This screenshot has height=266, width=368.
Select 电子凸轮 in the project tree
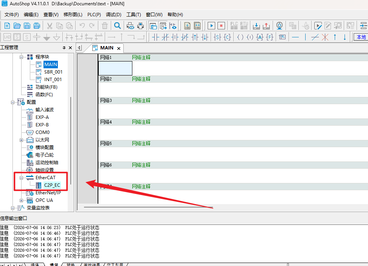tap(44, 155)
